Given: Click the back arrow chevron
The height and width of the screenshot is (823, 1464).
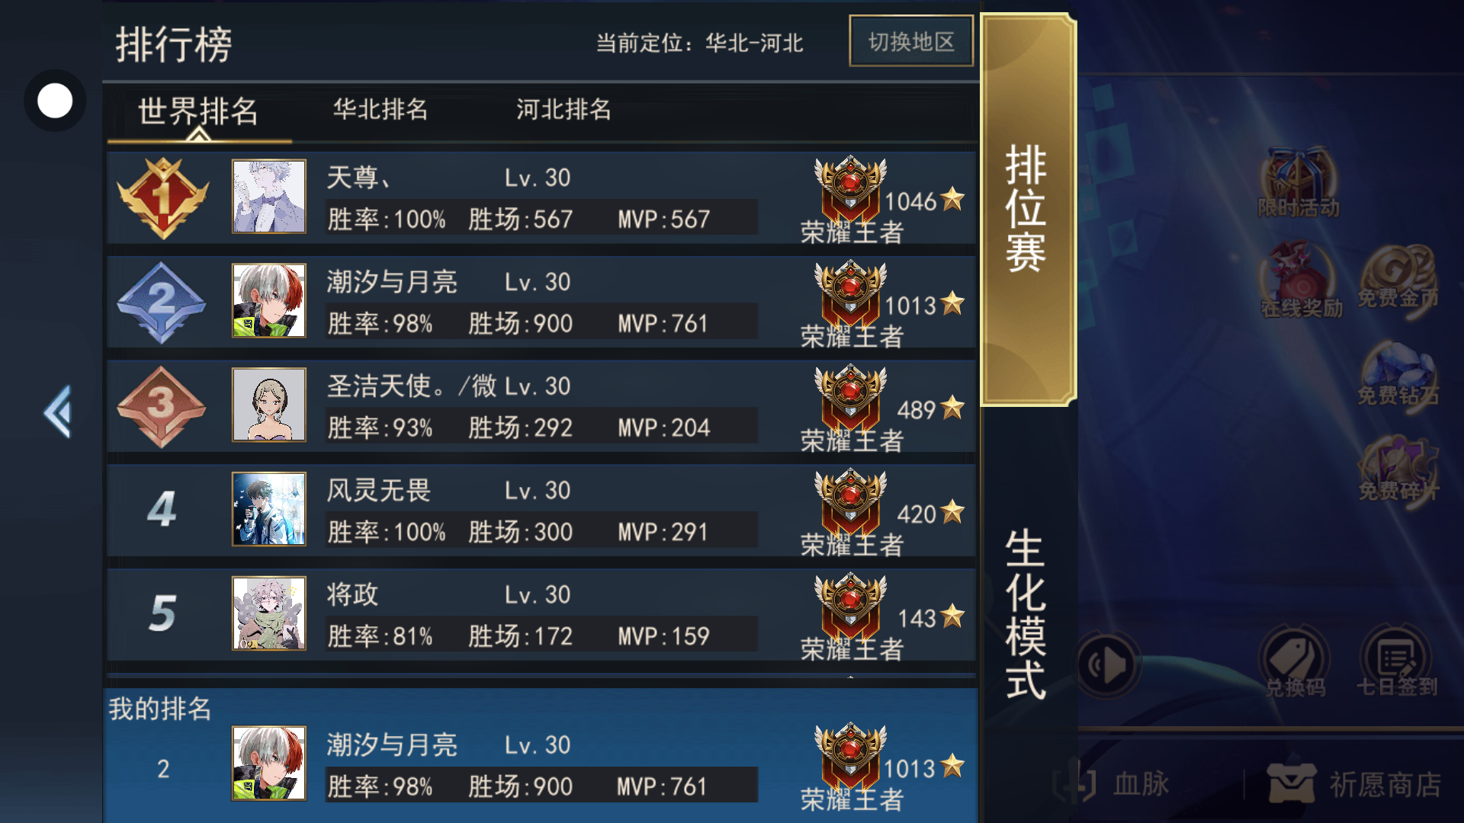Looking at the screenshot, I should point(58,411).
